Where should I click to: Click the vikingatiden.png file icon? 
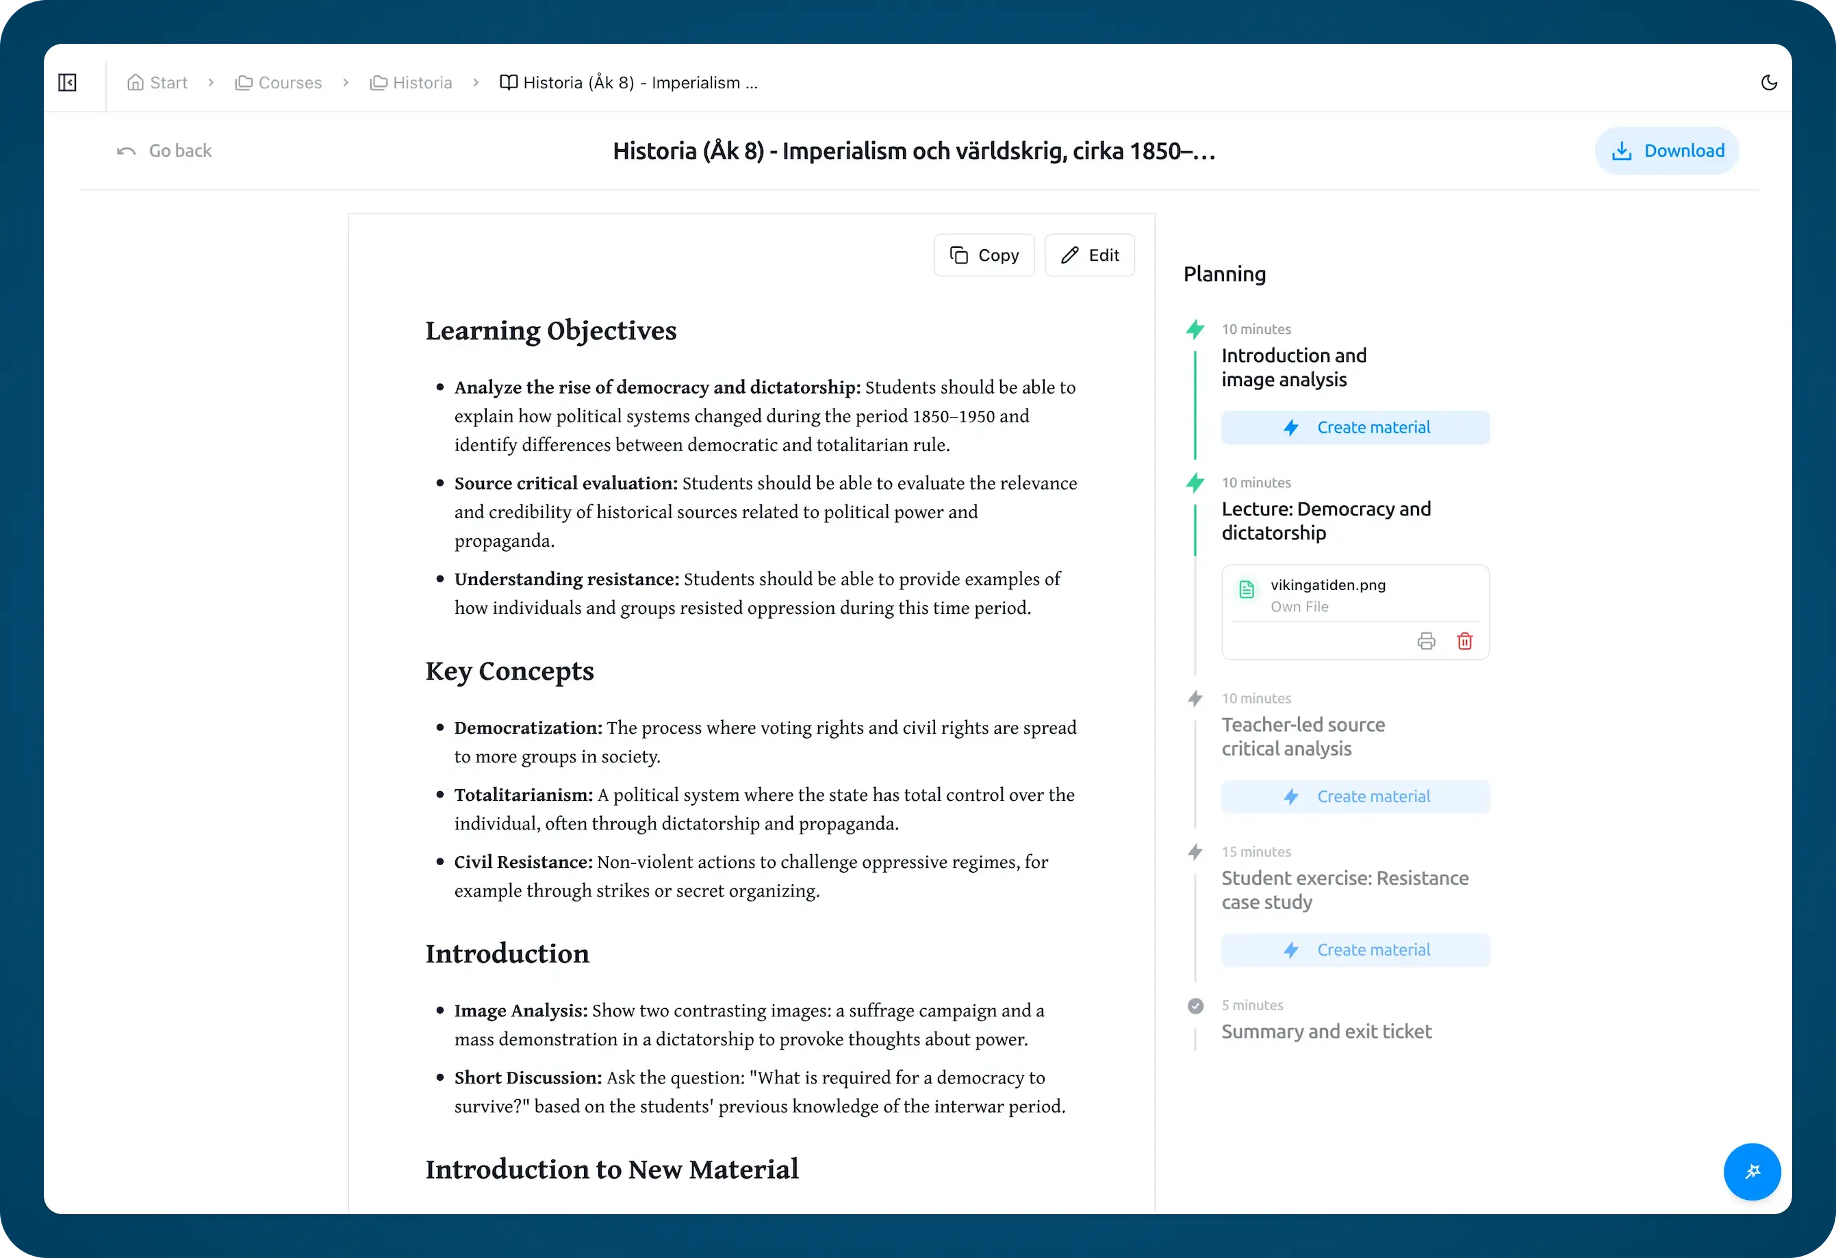(x=1247, y=589)
